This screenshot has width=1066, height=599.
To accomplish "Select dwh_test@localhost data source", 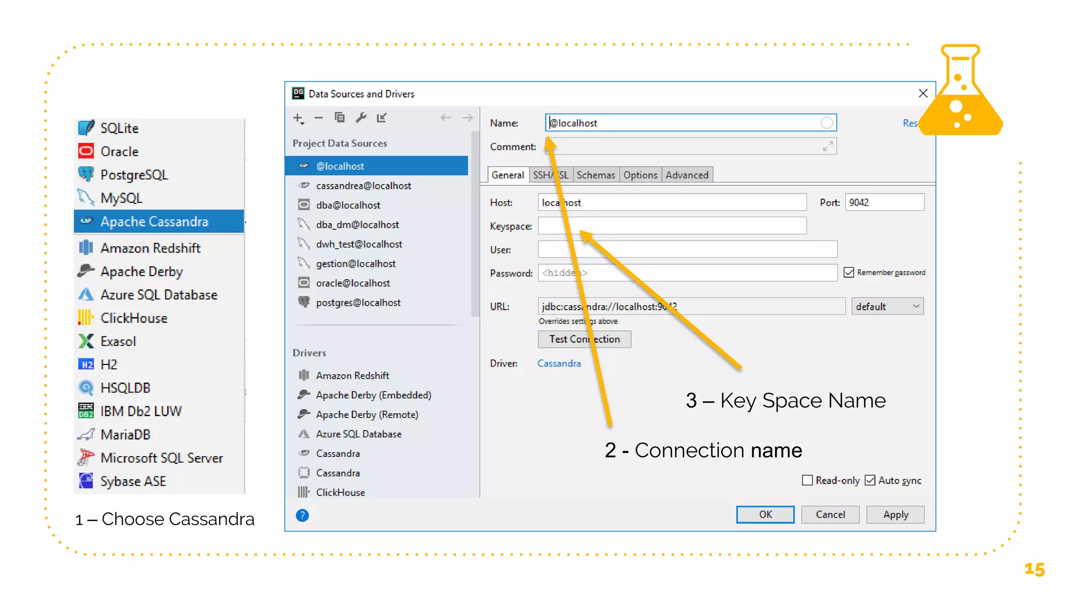I will (377, 244).
